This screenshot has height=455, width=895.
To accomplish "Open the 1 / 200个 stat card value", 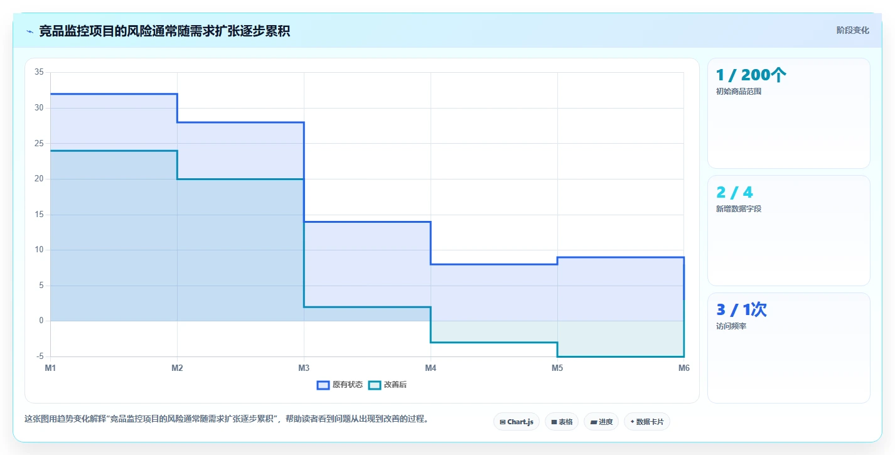I will (751, 75).
